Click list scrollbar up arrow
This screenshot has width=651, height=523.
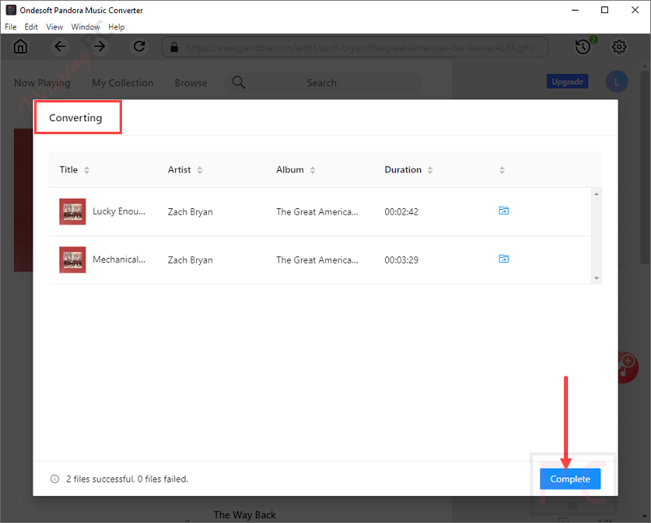tap(596, 194)
